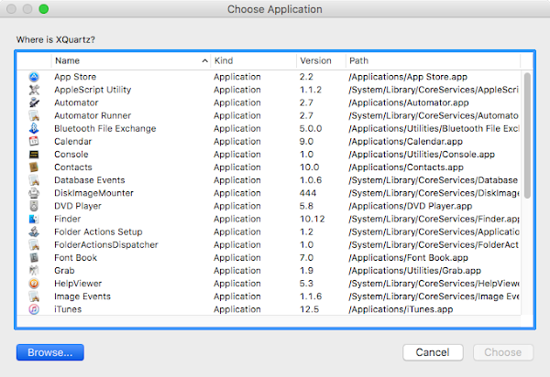Sort the list by Path column
This screenshot has width=550, height=377.
433,61
